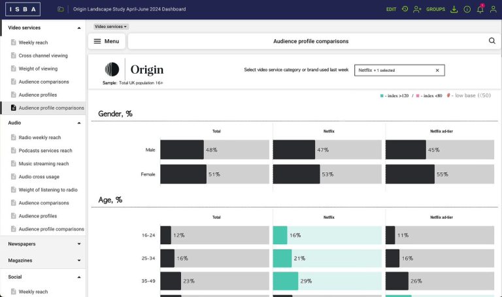The height and width of the screenshot is (297, 502).
Task: Click the dashboard title text
Action: 129,9
